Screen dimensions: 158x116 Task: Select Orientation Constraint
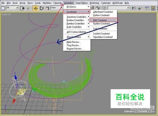pos(103,37)
